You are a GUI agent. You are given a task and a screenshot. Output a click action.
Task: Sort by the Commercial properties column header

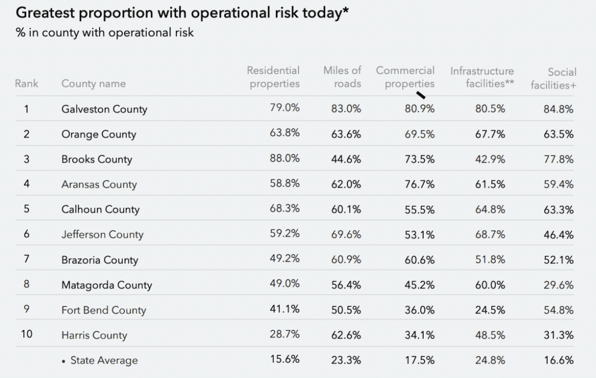point(405,77)
